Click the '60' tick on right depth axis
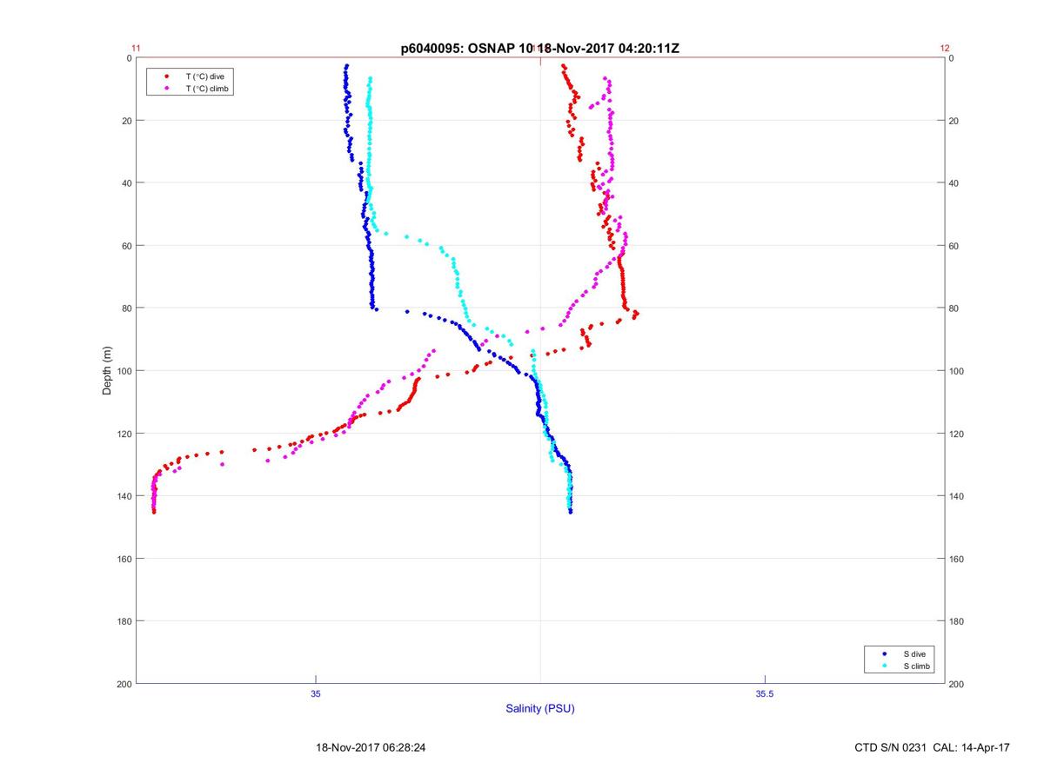 click(x=954, y=246)
